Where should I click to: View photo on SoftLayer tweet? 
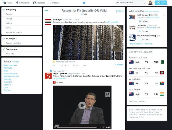pyautogui.click(x=119, y=65)
